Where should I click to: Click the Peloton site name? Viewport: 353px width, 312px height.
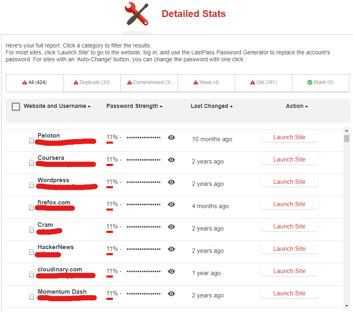click(x=49, y=136)
